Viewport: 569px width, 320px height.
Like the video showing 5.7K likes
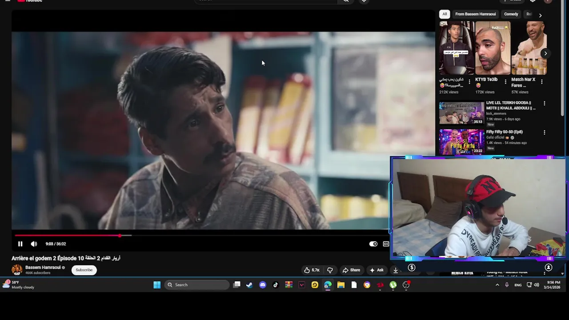(x=312, y=270)
